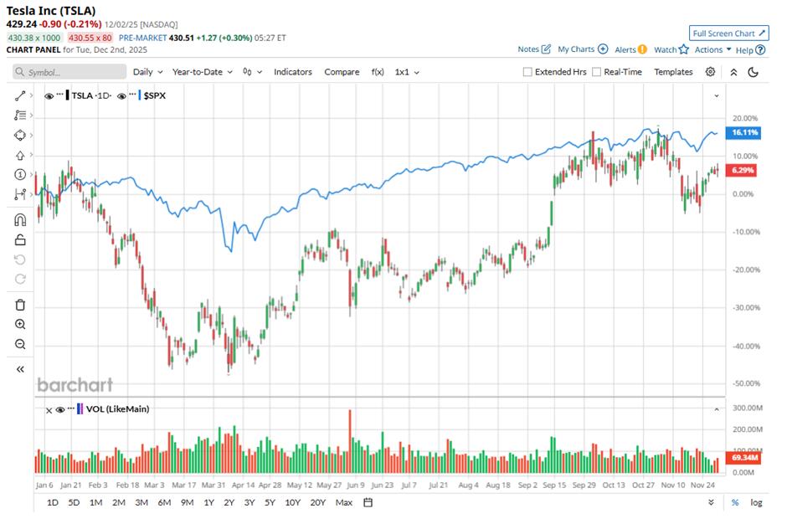Select the trend line drawing tool

18,97
